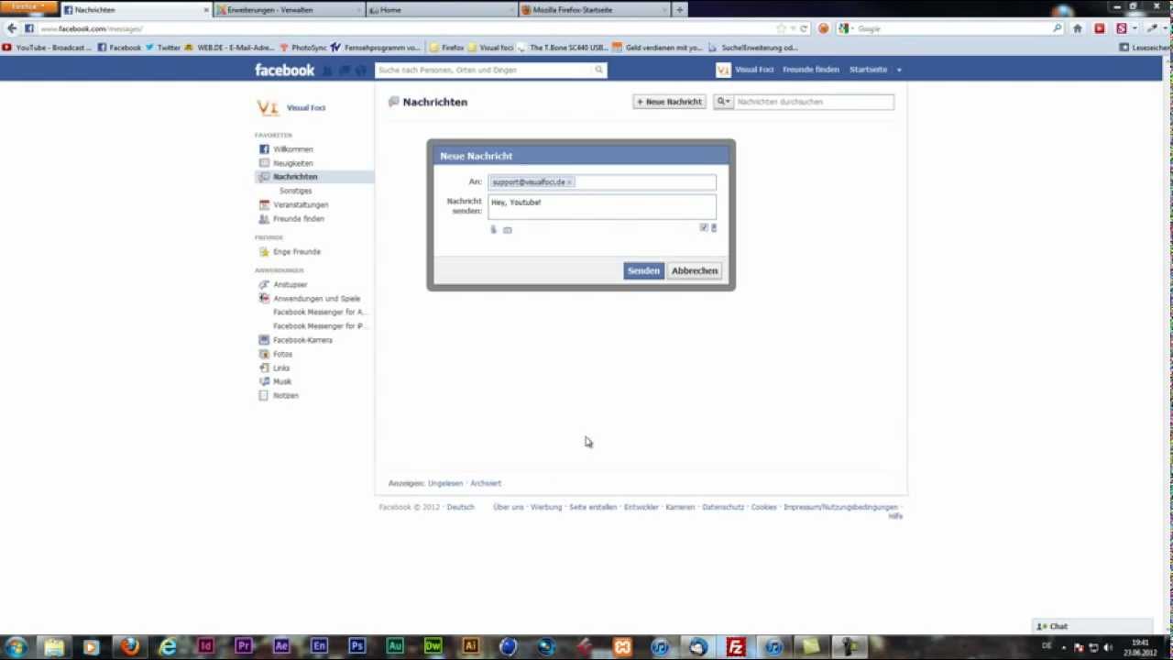Click the Deutsch language link in footer
Image resolution: width=1173 pixels, height=660 pixels.
[x=460, y=507]
